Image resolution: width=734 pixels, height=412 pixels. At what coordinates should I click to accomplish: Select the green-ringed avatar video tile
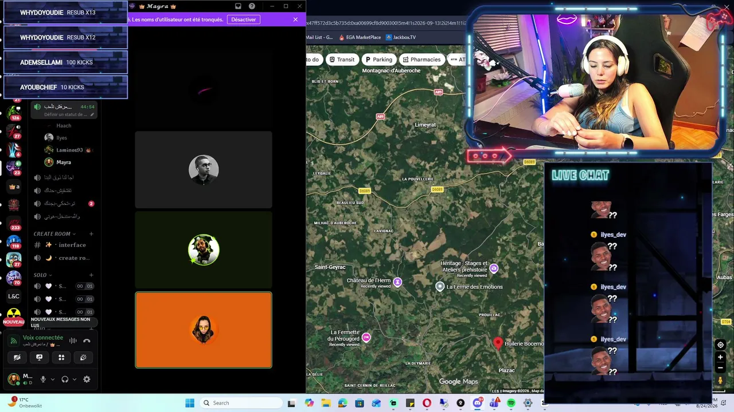tap(204, 250)
